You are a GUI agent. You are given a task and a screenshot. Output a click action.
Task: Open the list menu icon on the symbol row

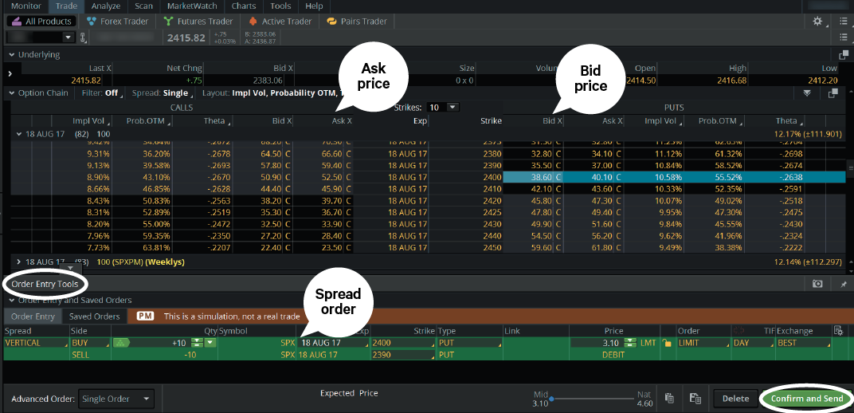pos(844,37)
